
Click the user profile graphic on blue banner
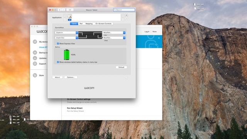[x=151, y=42]
